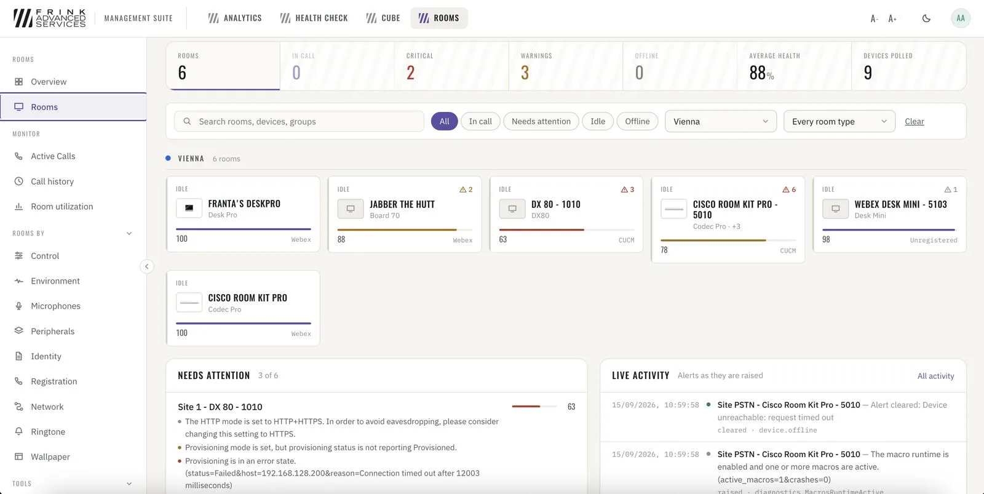Switch to the Health Check tab
Image resolution: width=984 pixels, height=494 pixels.
coord(314,18)
